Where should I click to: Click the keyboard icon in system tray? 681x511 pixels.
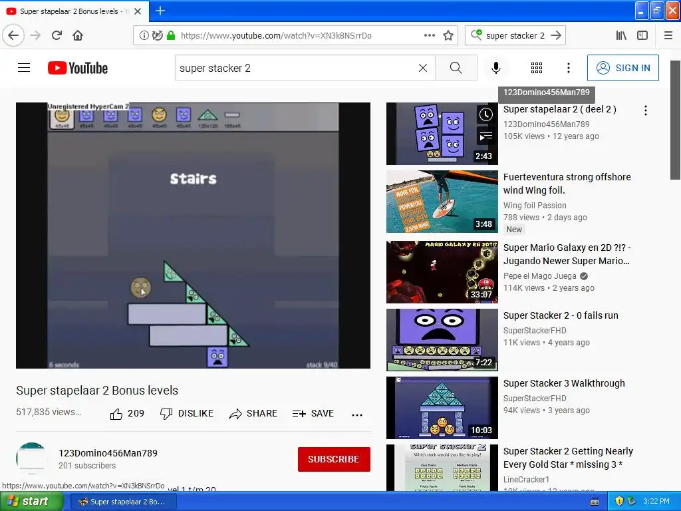[595, 502]
